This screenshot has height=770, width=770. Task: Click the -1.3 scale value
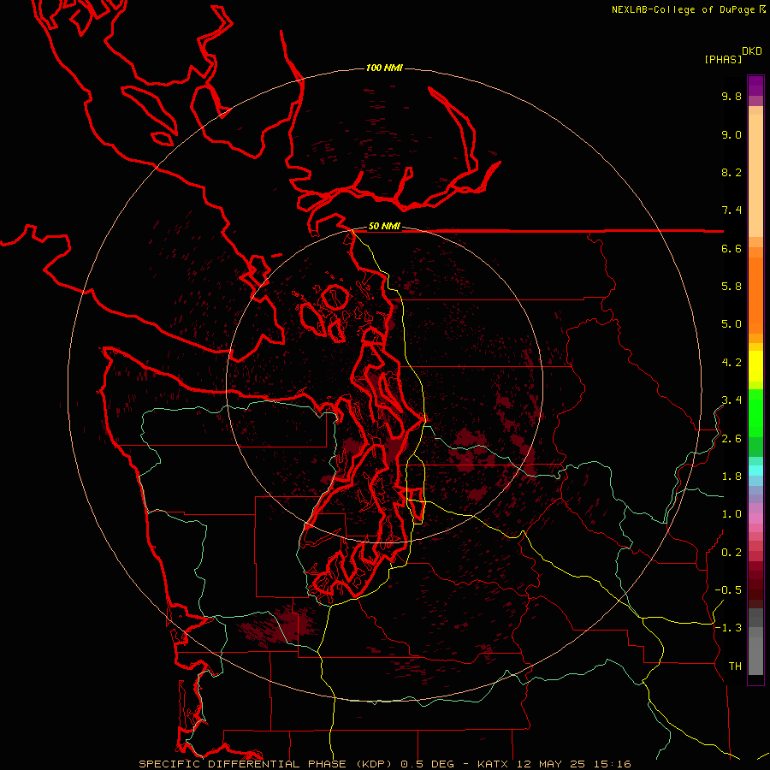pyautogui.click(x=728, y=628)
